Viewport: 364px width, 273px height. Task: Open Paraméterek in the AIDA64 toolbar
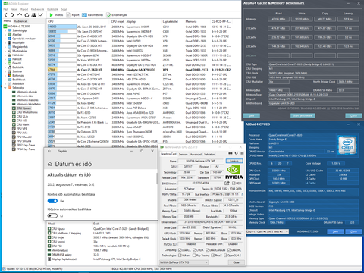[x=93, y=15]
